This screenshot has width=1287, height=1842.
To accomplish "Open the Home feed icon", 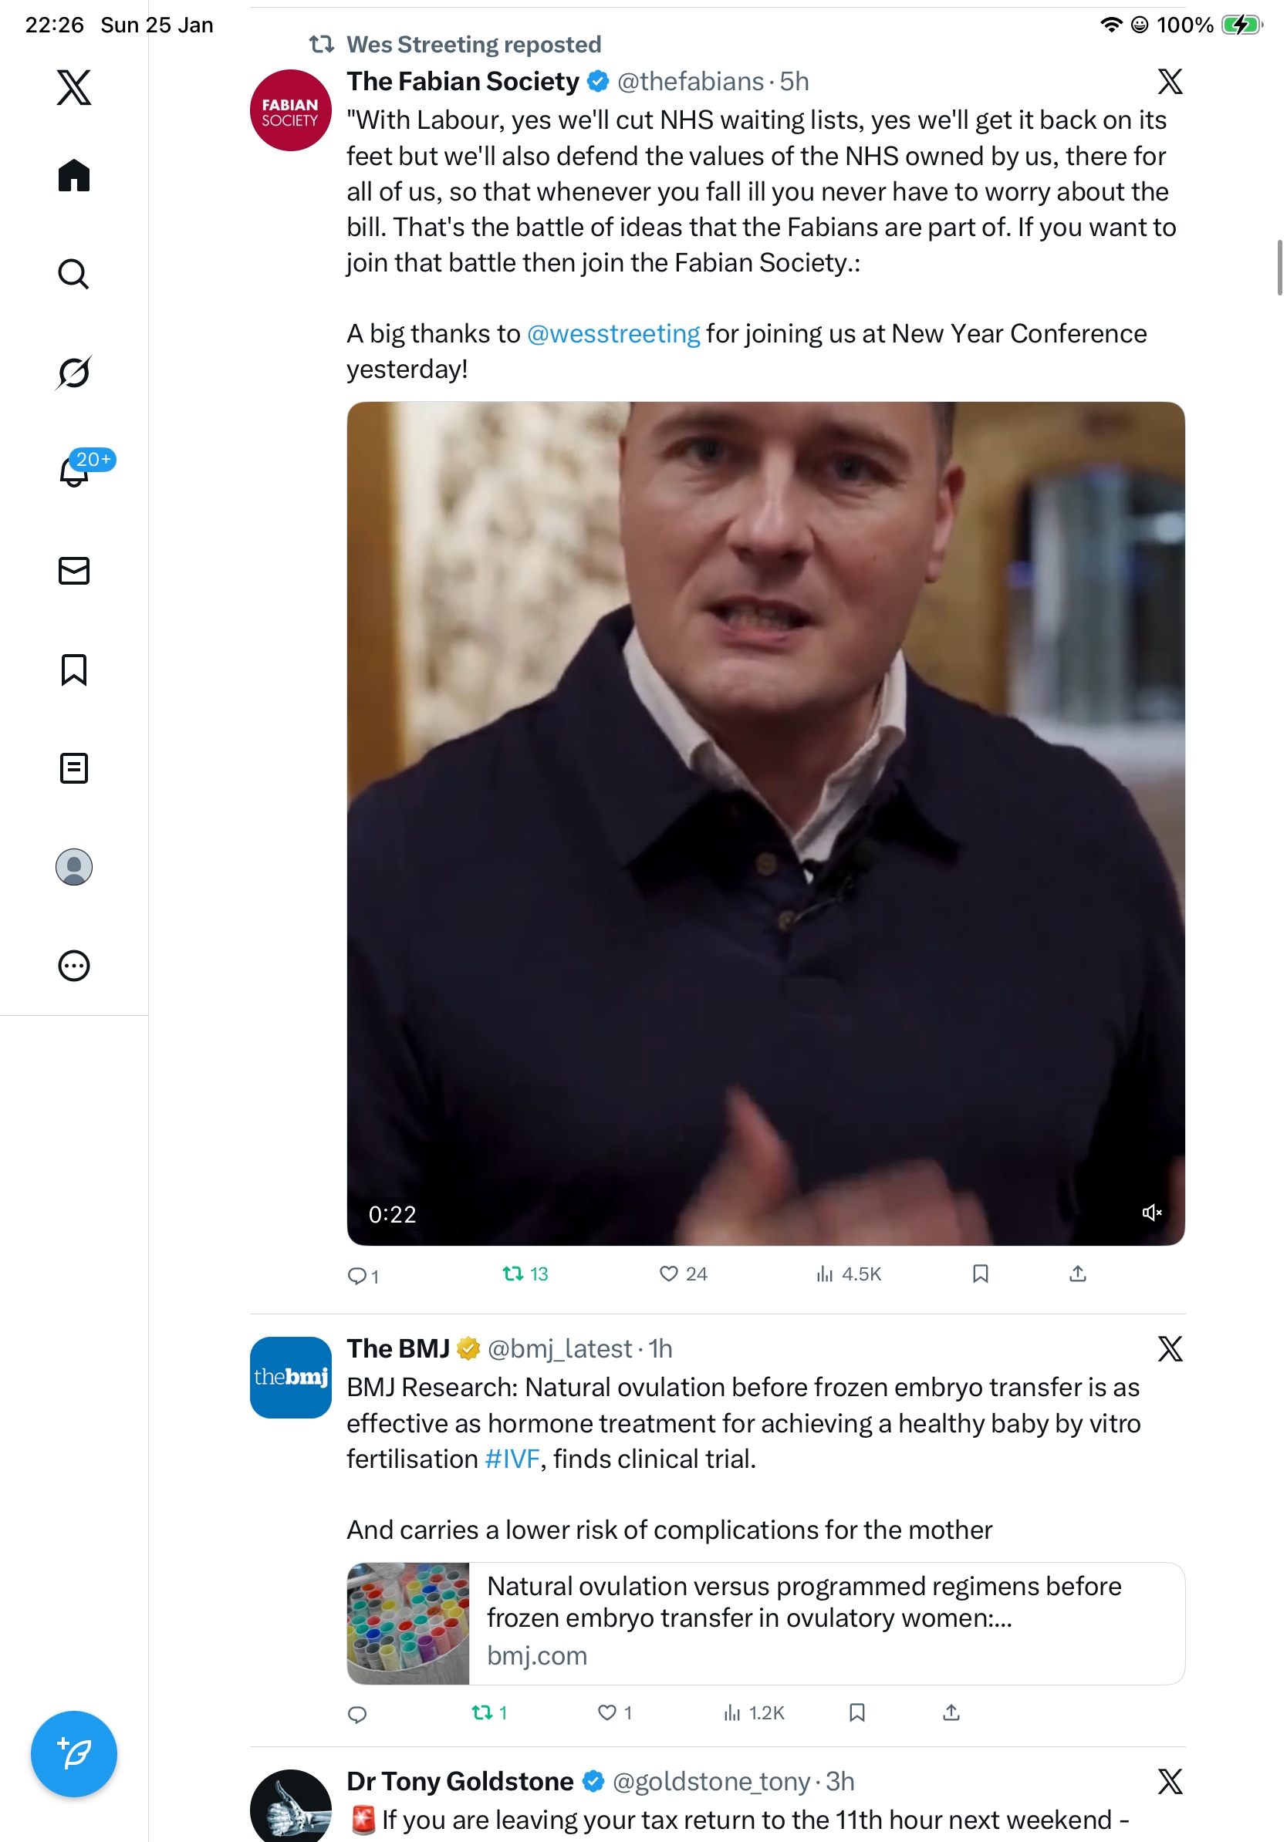I will click(74, 175).
